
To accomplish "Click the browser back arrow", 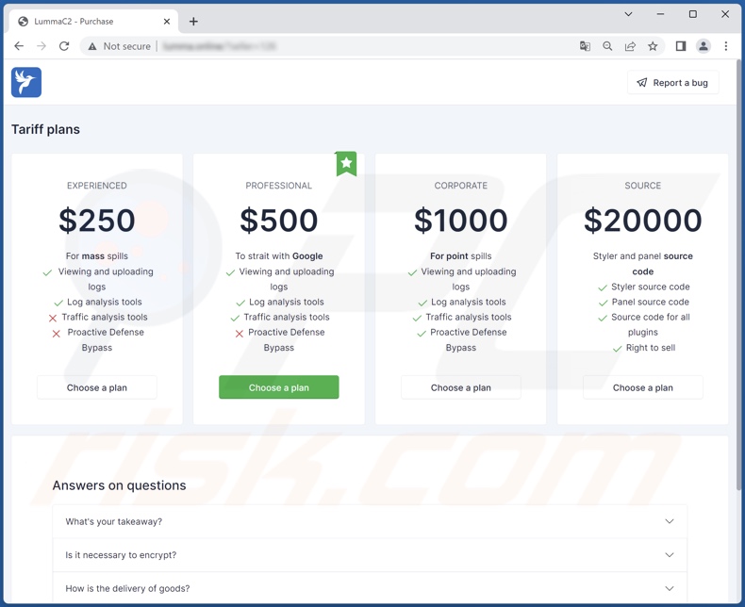I will [19, 46].
